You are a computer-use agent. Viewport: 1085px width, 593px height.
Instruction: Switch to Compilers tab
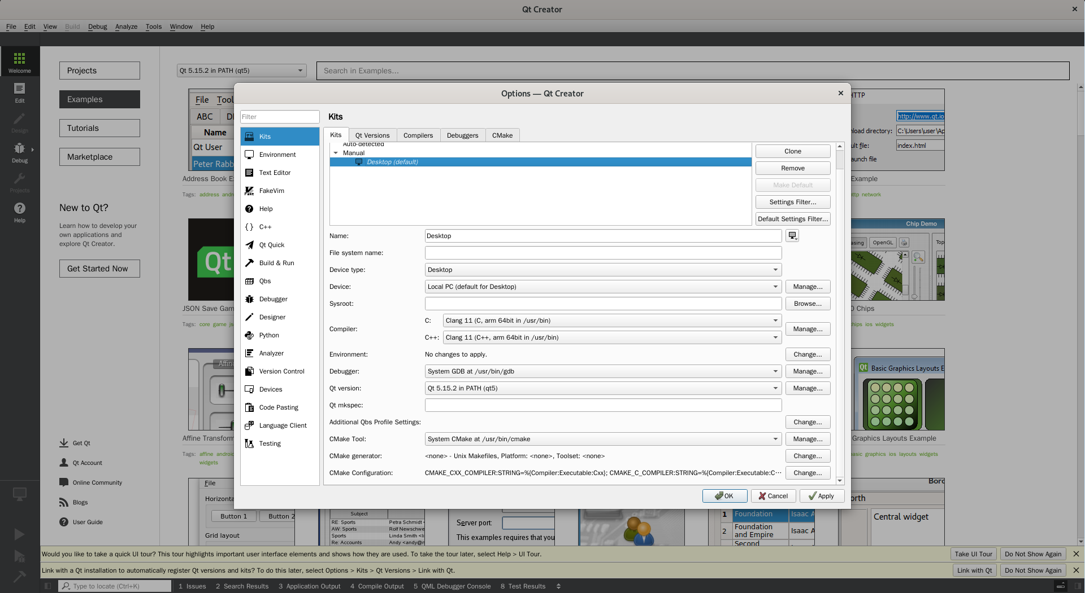(x=418, y=135)
